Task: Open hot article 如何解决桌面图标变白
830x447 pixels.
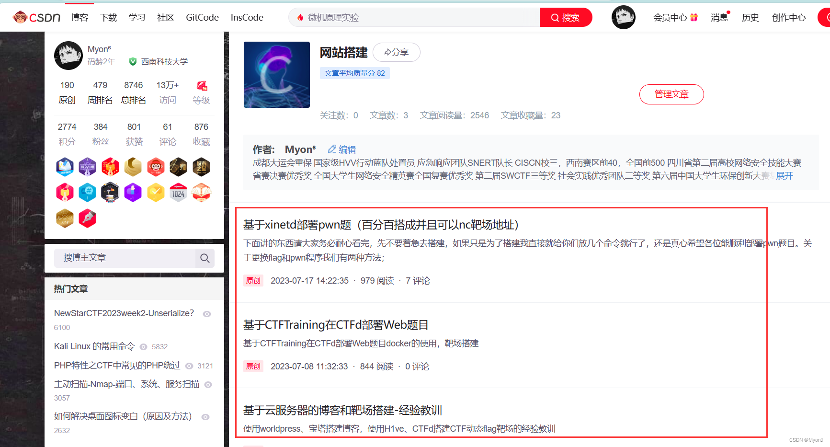Action: coord(123,416)
